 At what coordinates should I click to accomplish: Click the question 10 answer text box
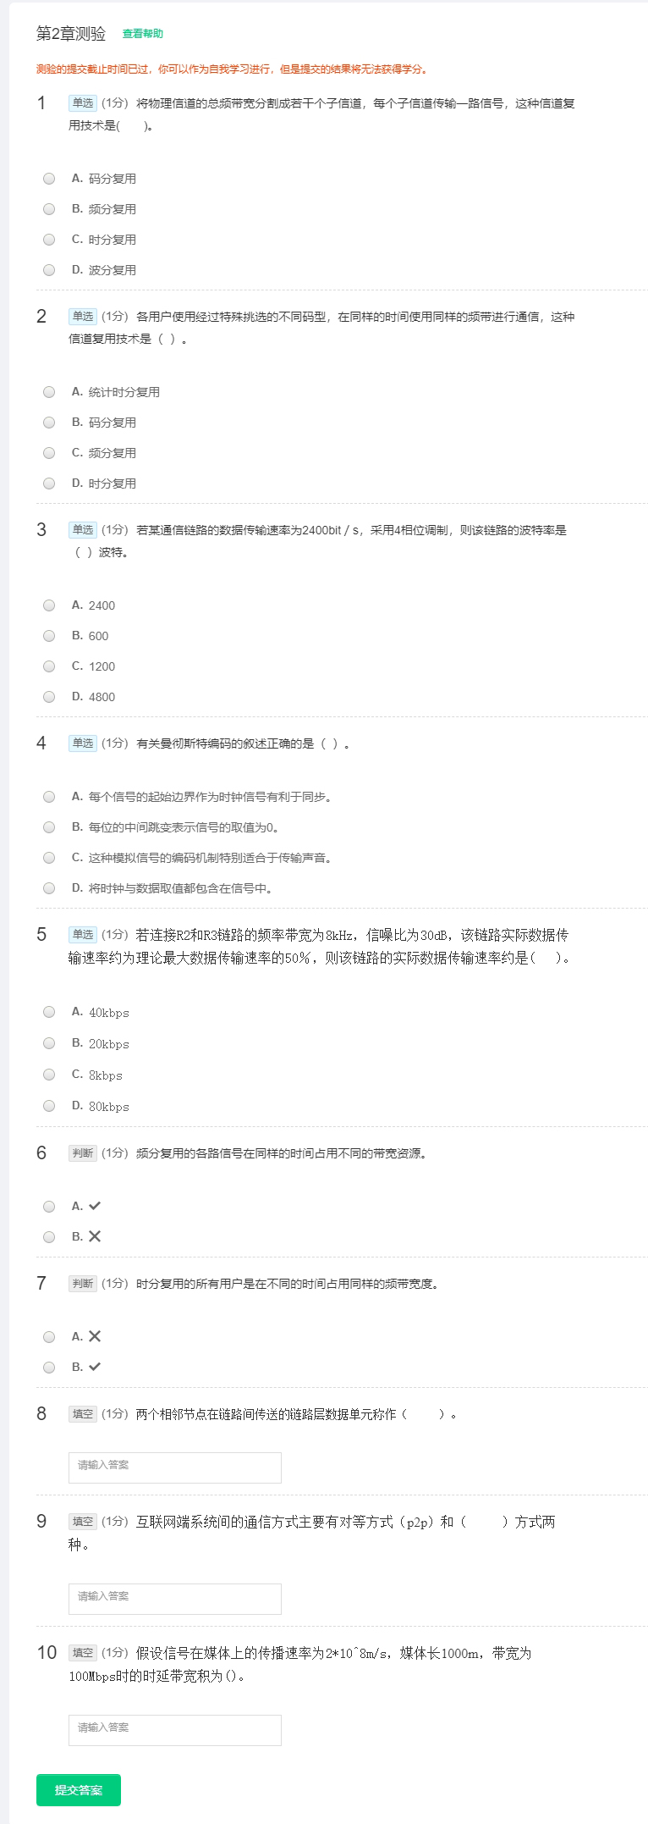pos(174,1730)
